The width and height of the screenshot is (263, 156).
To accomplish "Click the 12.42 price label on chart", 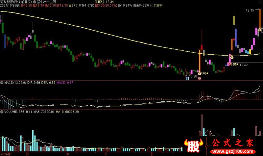I will click(x=244, y=65).
